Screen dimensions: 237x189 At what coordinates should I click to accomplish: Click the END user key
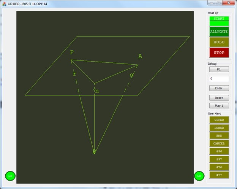click(219, 136)
